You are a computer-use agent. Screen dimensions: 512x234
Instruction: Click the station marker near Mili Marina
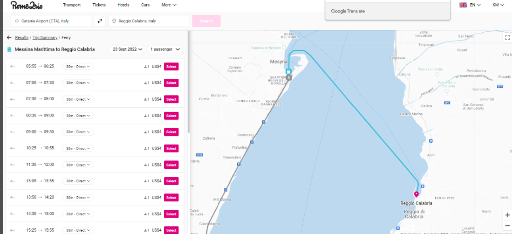[x=225, y=190]
